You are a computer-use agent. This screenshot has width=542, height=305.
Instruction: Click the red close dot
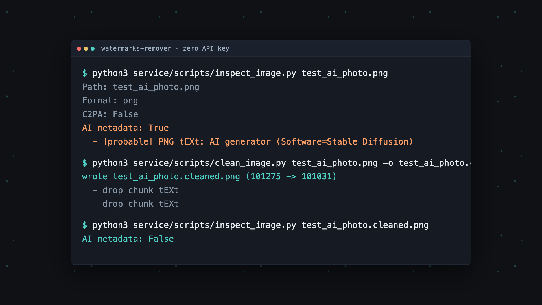pyautogui.click(x=79, y=49)
